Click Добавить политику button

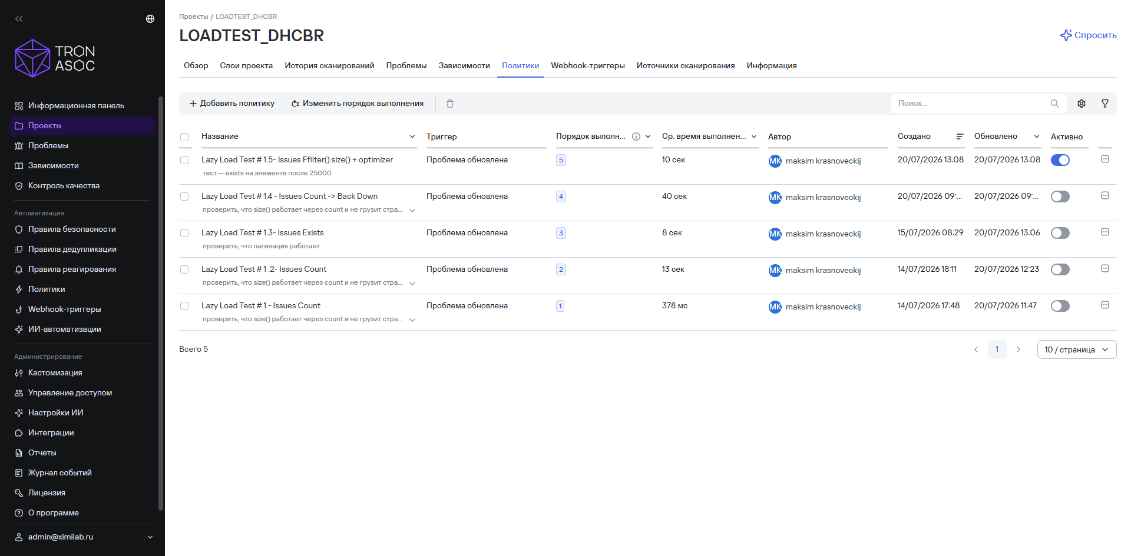point(232,104)
